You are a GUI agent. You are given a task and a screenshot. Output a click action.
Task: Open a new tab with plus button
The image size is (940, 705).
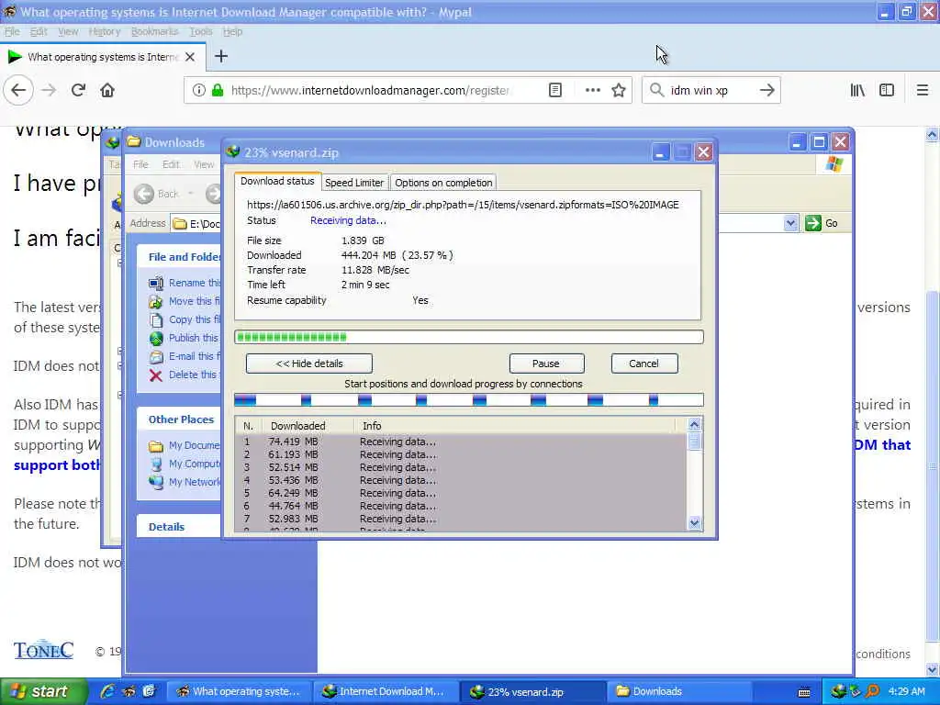click(221, 56)
